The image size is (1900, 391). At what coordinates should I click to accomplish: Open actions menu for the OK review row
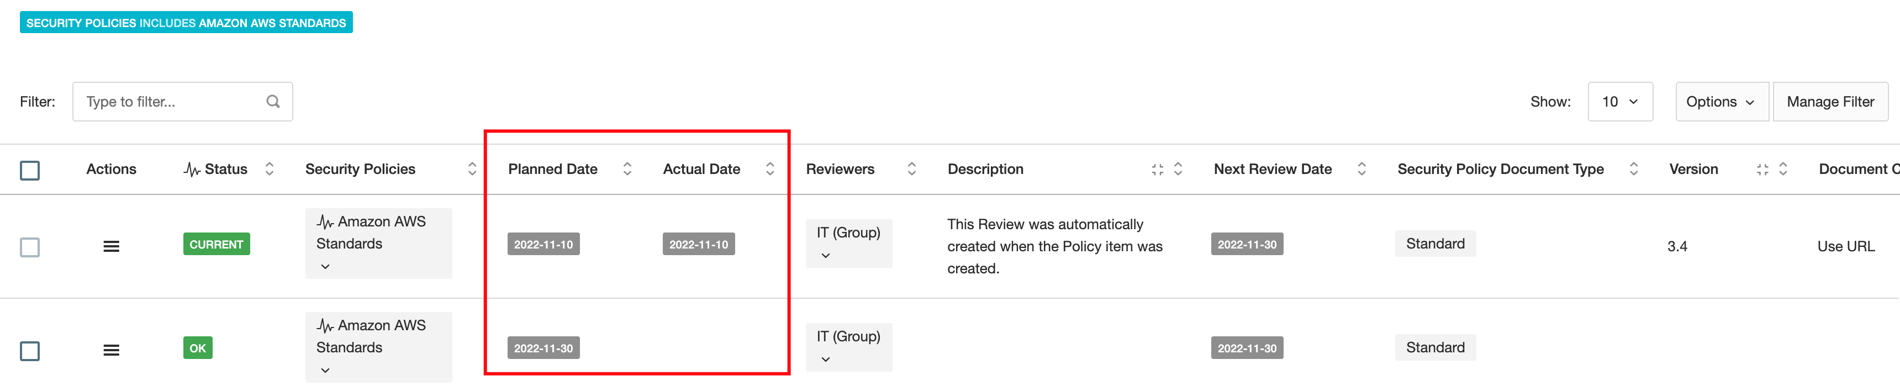pos(110,351)
